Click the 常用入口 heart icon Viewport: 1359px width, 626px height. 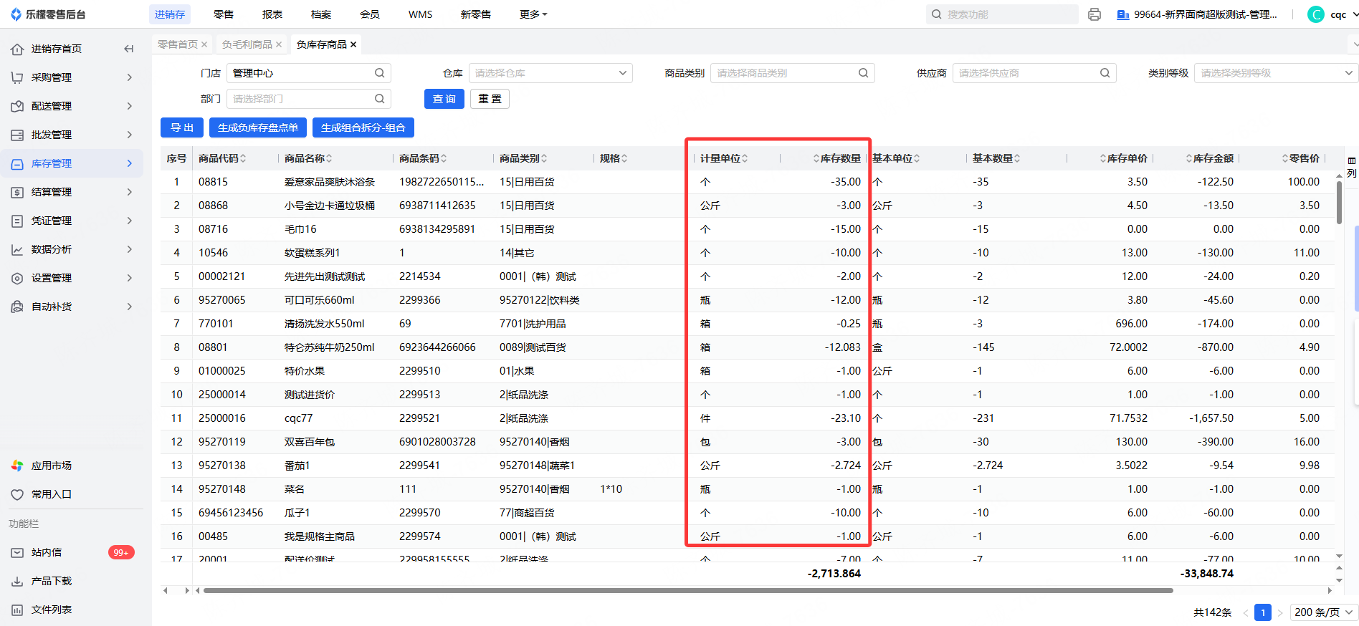[x=17, y=494]
